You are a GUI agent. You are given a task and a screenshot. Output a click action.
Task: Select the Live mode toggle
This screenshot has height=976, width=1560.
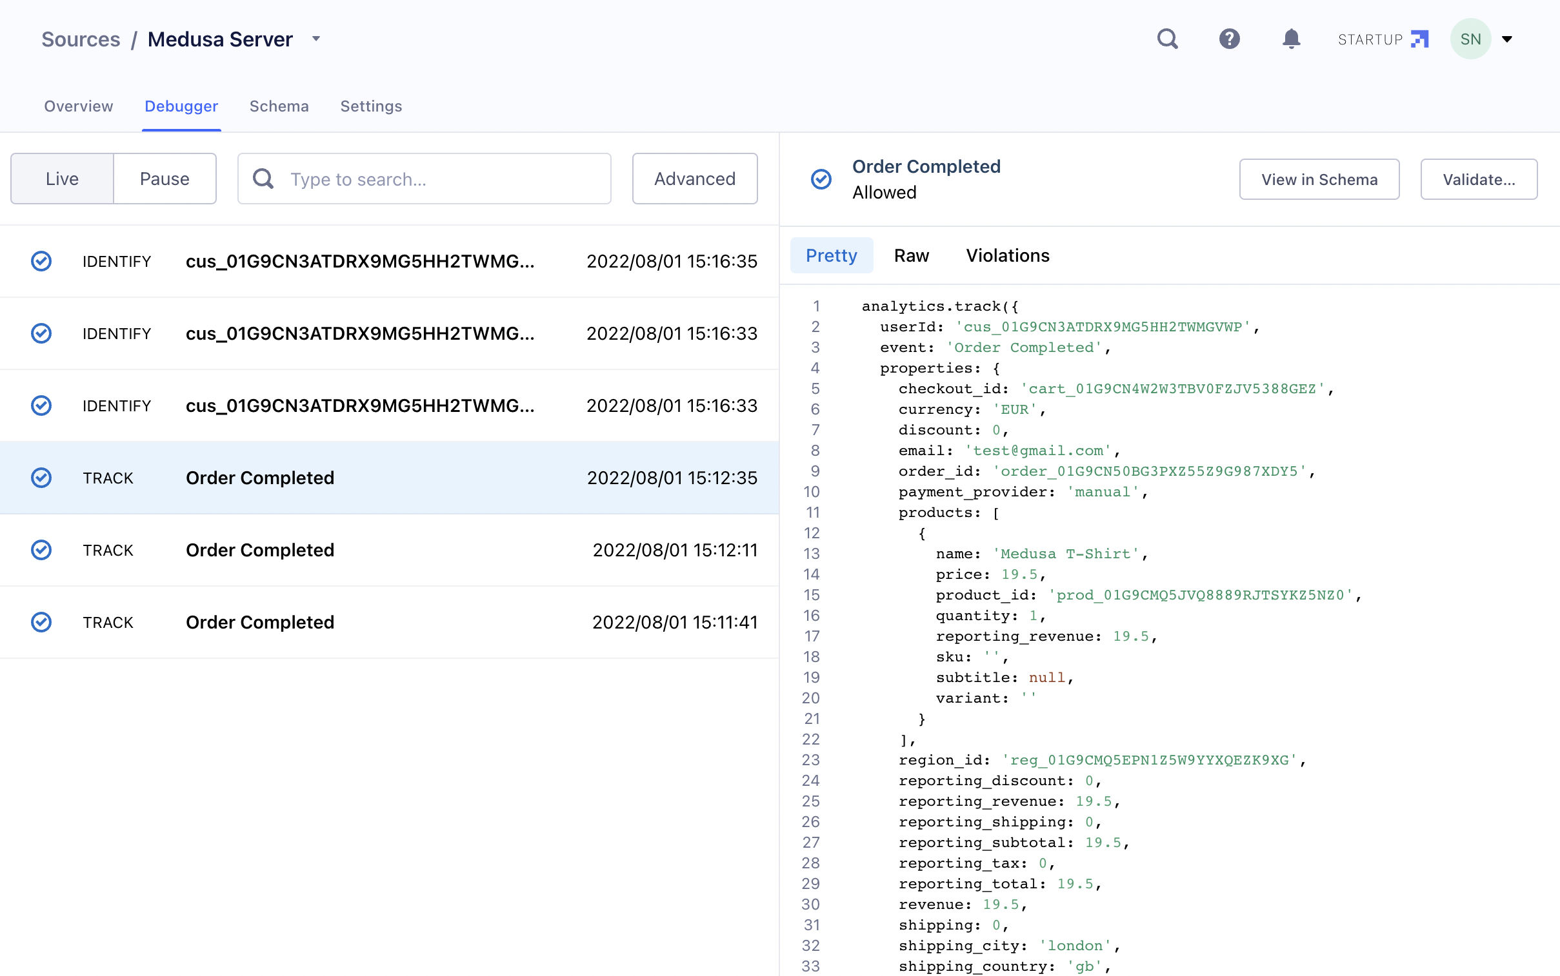(62, 179)
